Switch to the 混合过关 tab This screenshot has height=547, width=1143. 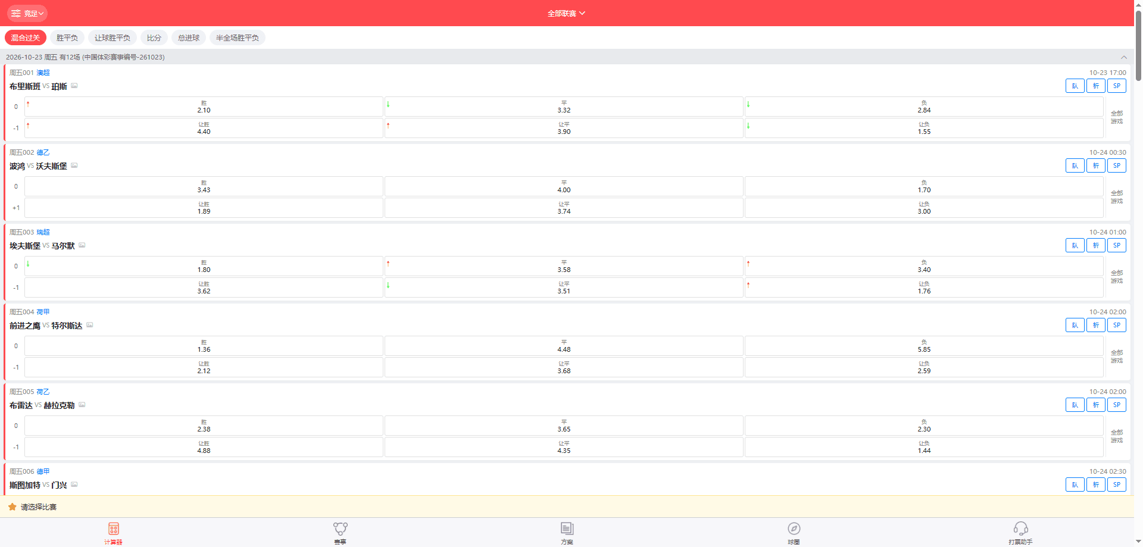click(26, 37)
